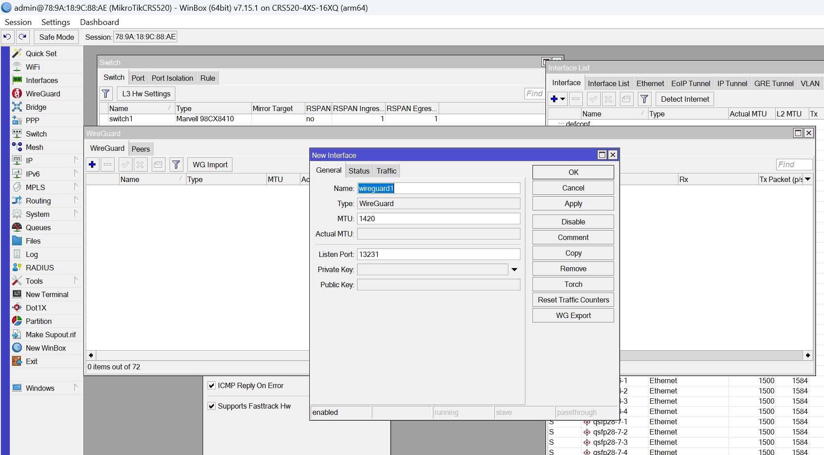The image size is (824, 455).
Task: Expand the Private Key dropdown arrow
Action: tap(514, 269)
